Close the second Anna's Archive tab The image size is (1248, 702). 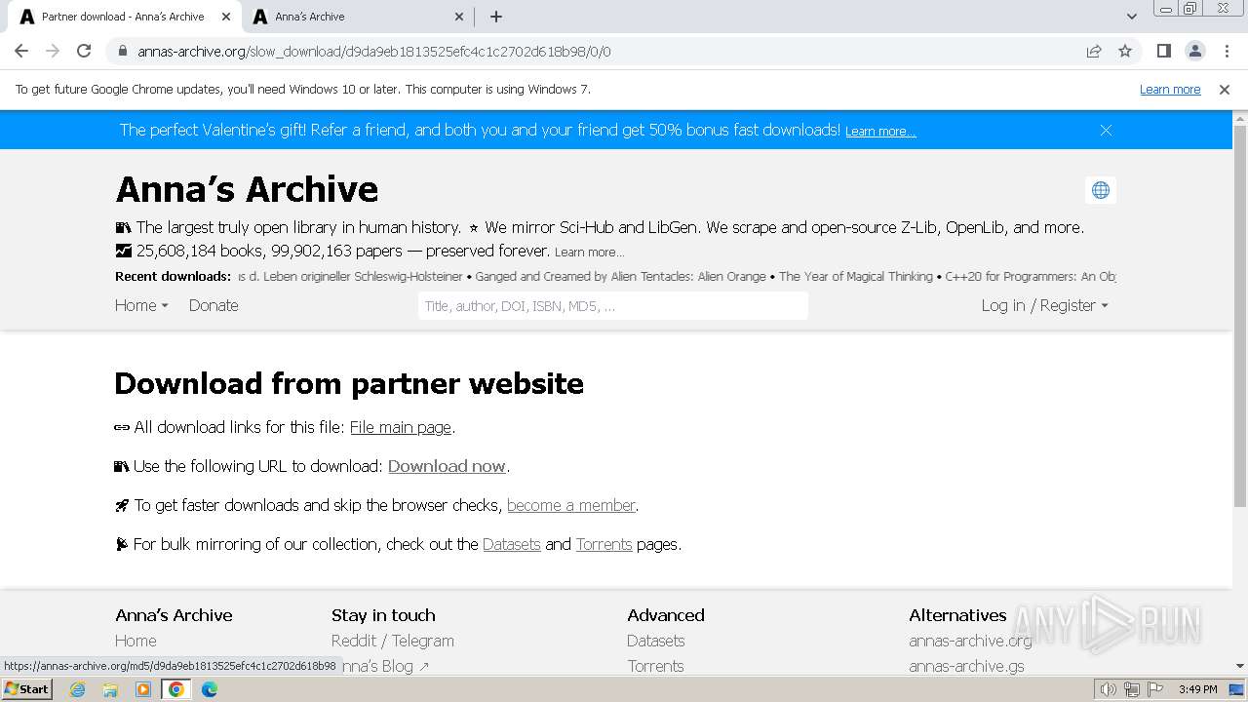(x=460, y=17)
